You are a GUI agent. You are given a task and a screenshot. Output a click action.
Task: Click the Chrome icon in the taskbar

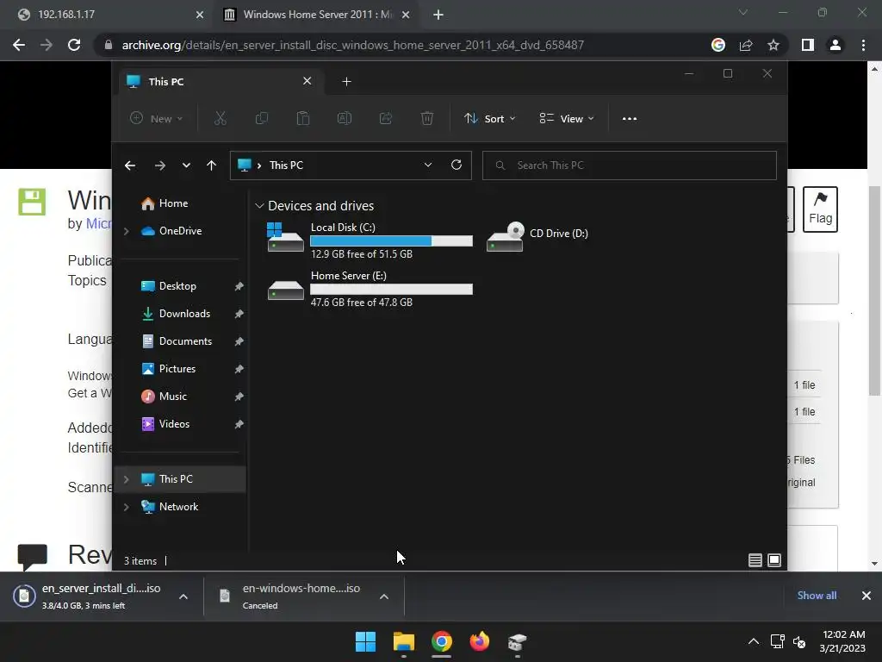(x=442, y=641)
